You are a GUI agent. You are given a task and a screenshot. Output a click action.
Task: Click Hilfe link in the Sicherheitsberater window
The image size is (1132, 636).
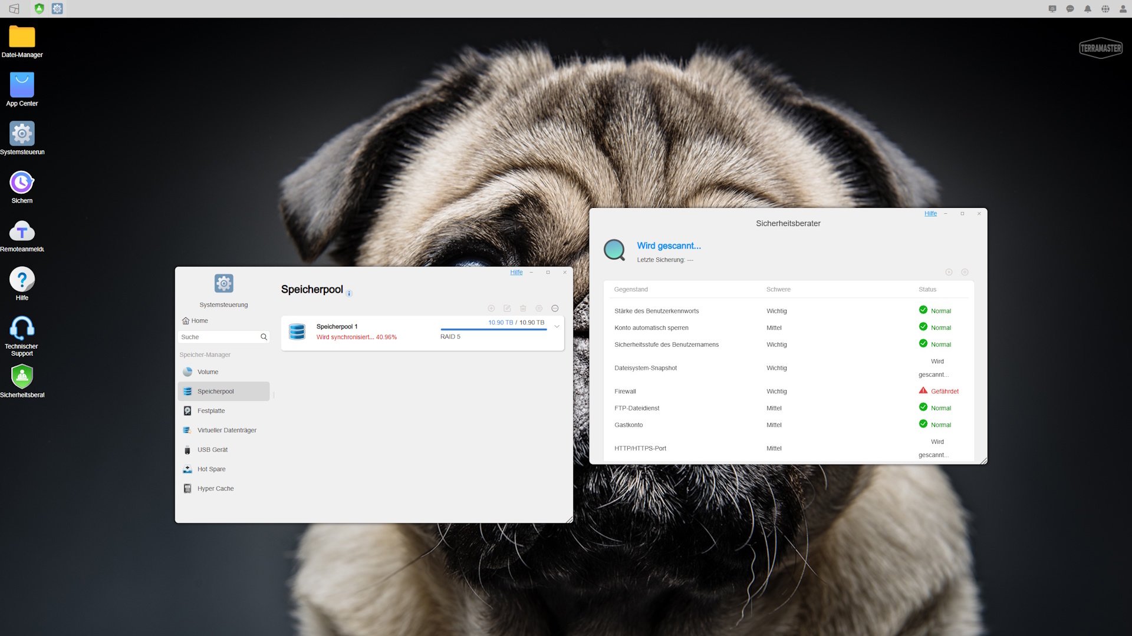930,214
